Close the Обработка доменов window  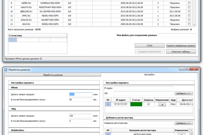[x=194, y=69]
